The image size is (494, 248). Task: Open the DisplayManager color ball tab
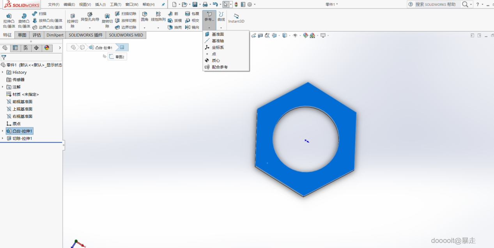coord(47,48)
